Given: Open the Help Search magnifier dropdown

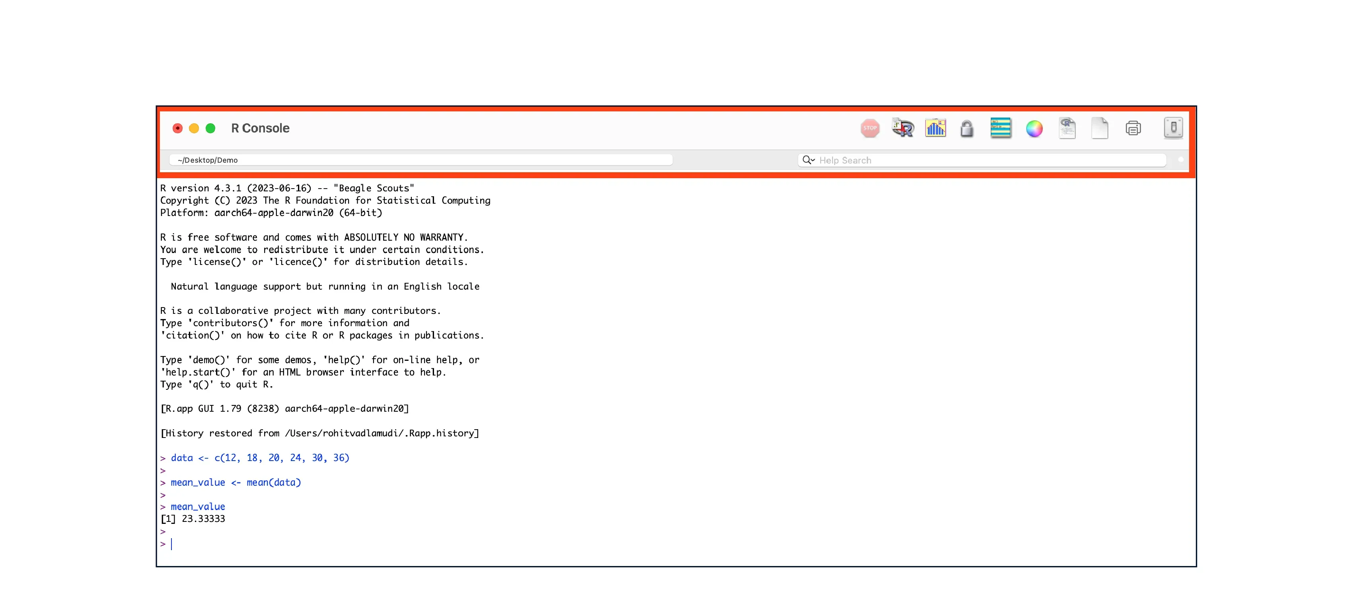Looking at the screenshot, I should coord(808,160).
